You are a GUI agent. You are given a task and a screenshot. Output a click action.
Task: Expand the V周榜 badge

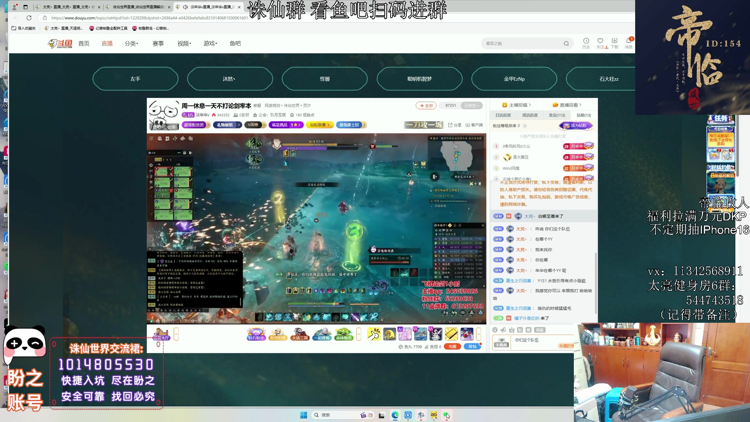click(x=255, y=125)
